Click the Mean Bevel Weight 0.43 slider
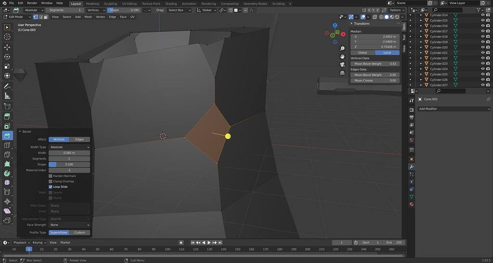Viewport: 493px width, 263px height. click(x=375, y=64)
